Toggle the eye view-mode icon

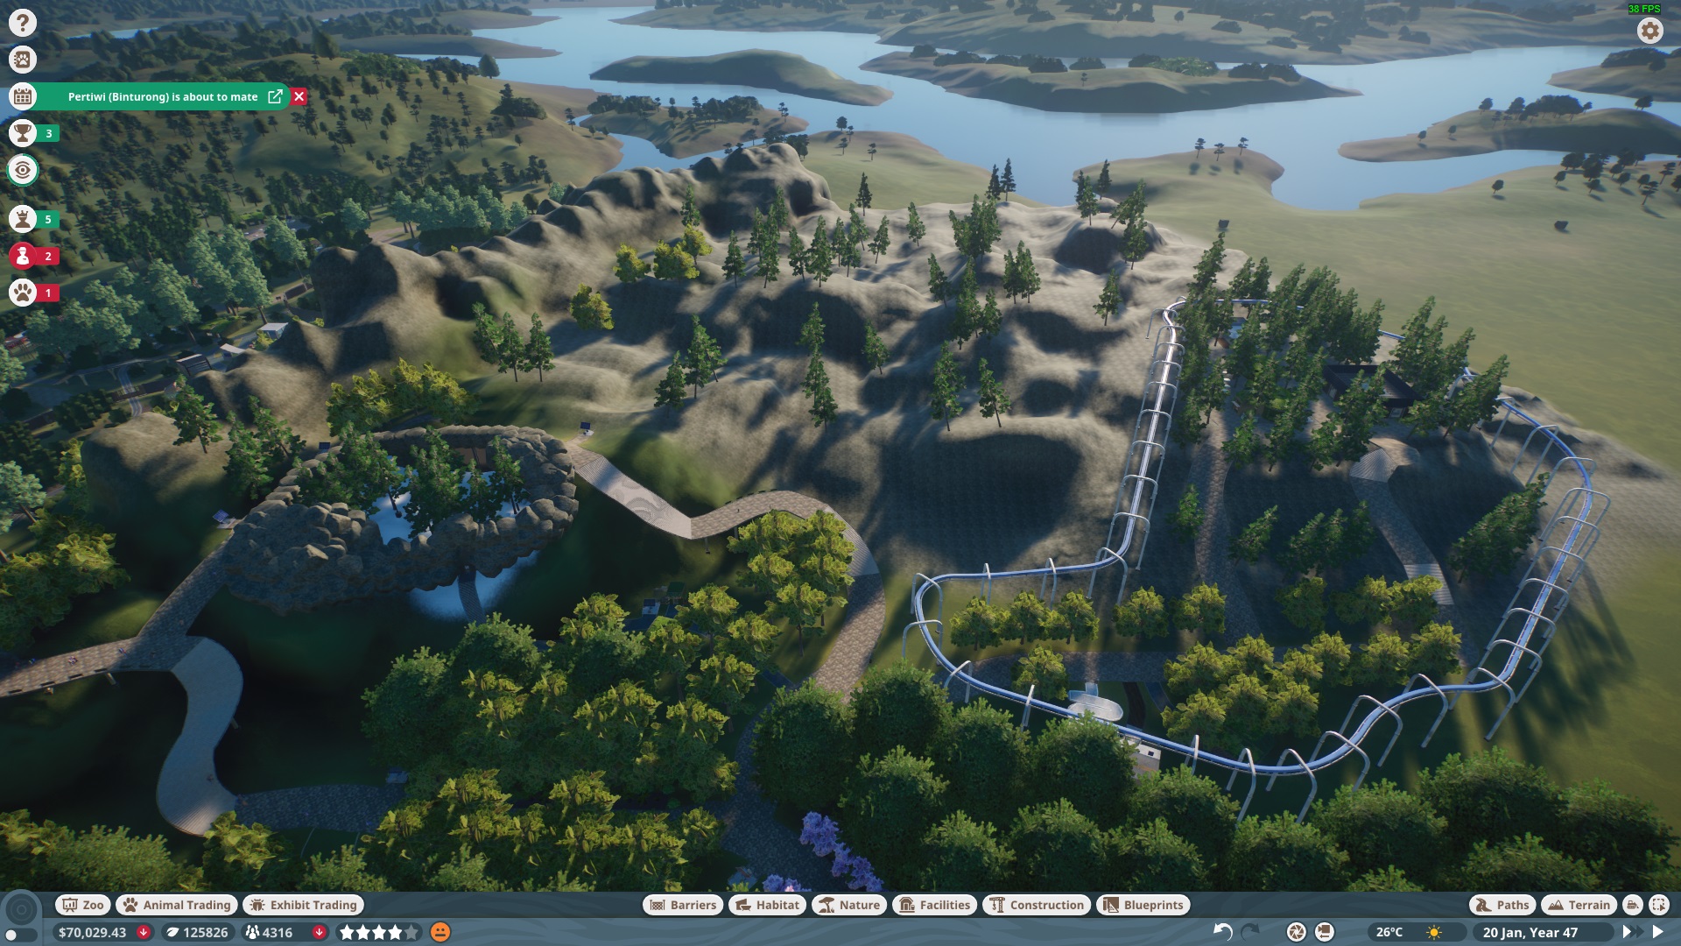[x=23, y=170]
